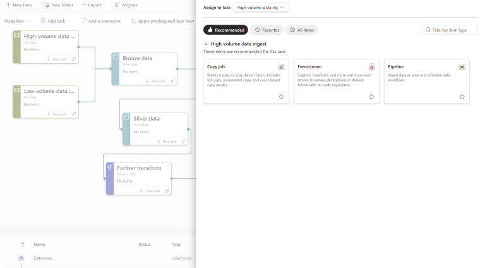Image resolution: width=485 pixels, height=268 pixels.
Task: Switch to the All items tab
Action: click(x=302, y=30)
